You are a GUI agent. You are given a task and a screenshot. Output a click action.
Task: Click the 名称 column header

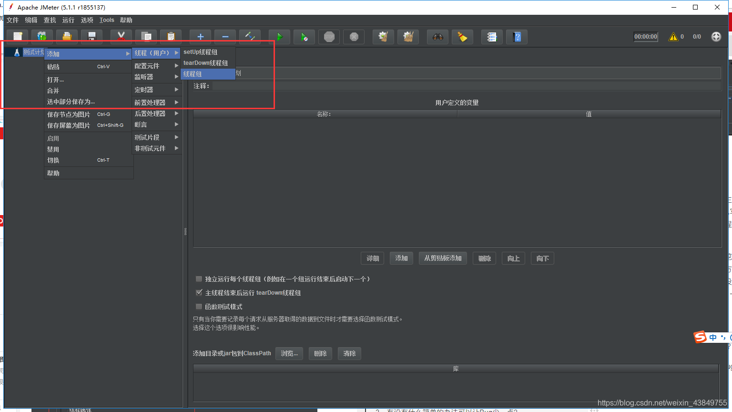tap(325, 114)
